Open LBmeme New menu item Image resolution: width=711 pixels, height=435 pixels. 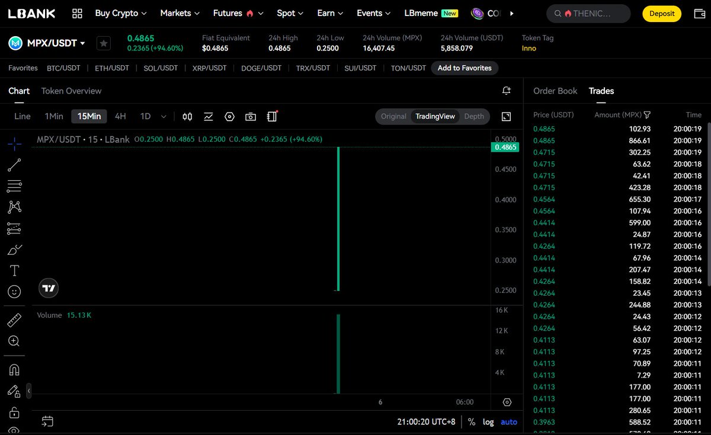coord(431,13)
